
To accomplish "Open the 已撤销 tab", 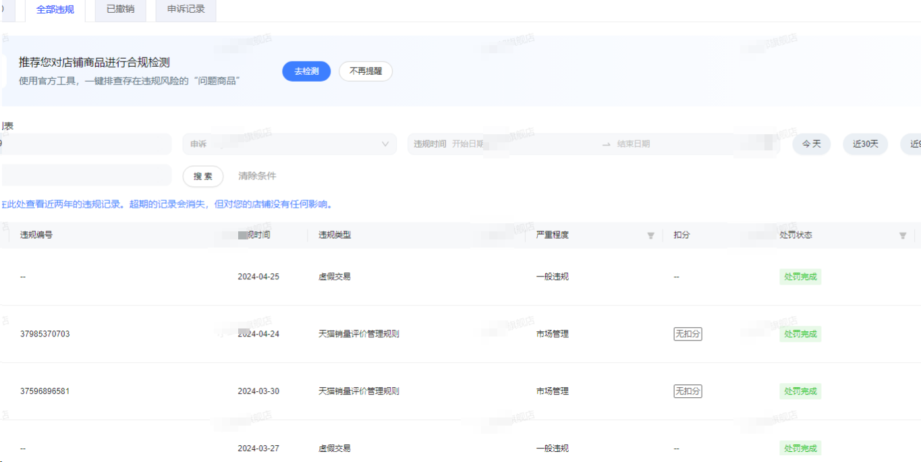I will tap(120, 9).
